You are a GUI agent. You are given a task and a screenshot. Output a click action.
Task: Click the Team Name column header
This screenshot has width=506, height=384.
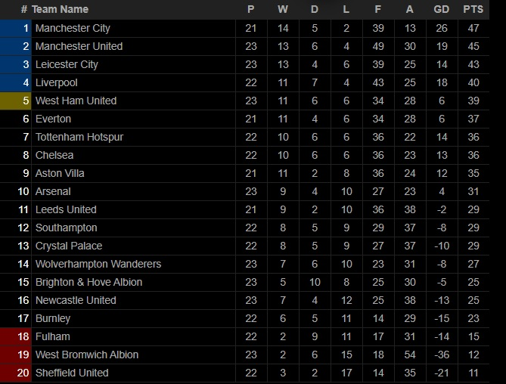60,9
